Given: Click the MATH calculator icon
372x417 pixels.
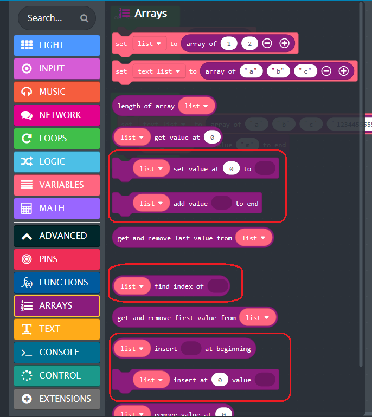Looking at the screenshot, I should click(27, 208).
